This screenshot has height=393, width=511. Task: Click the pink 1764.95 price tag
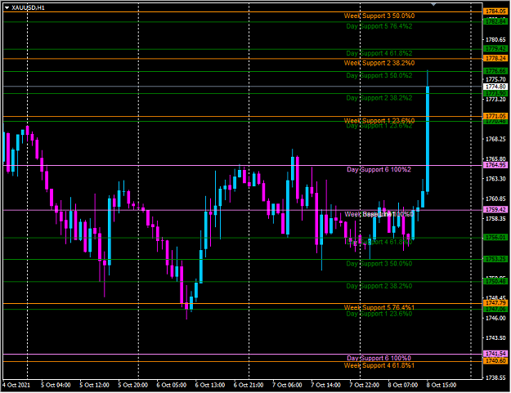coord(495,165)
